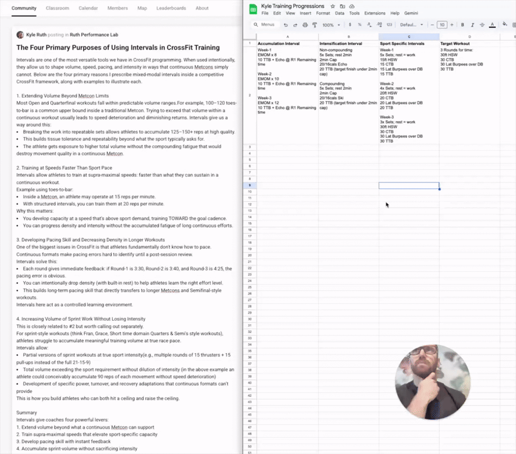Screen dimensions: 516x454
Task: Switch to the About tab
Action: 202,8
